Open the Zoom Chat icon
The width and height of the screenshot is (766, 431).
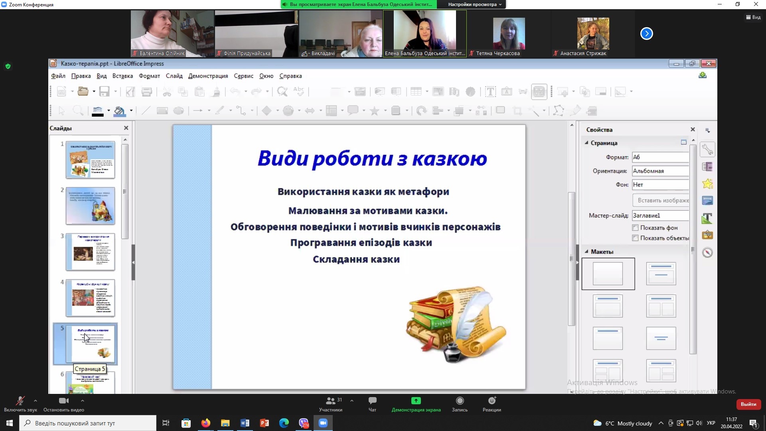372,401
